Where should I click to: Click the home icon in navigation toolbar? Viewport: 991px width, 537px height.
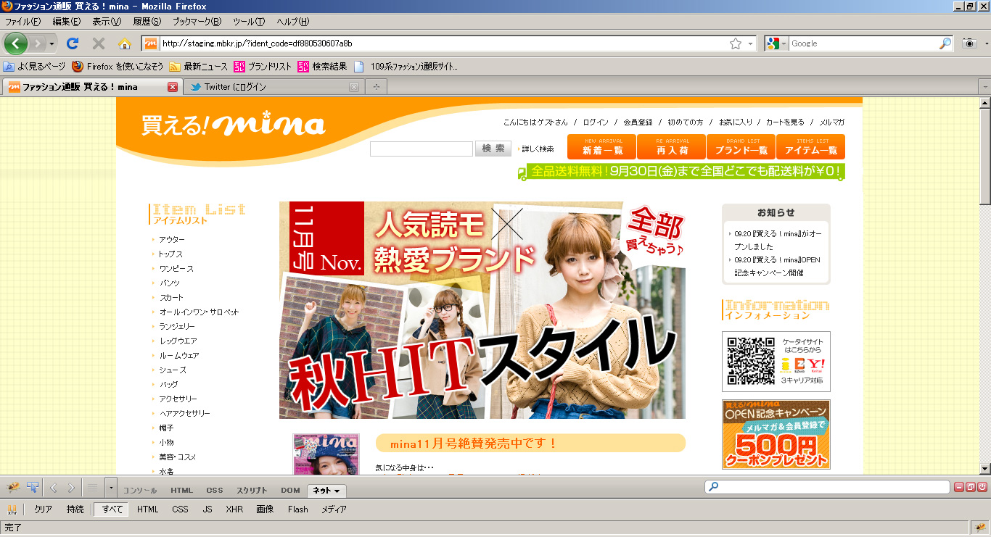pyautogui.click(x=125, y=43)
